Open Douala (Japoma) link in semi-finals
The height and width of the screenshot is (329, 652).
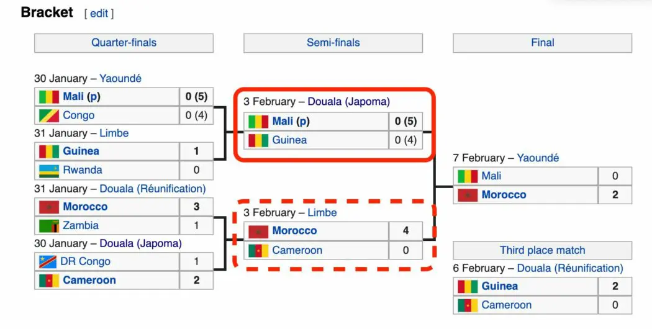tap(349, 101)
